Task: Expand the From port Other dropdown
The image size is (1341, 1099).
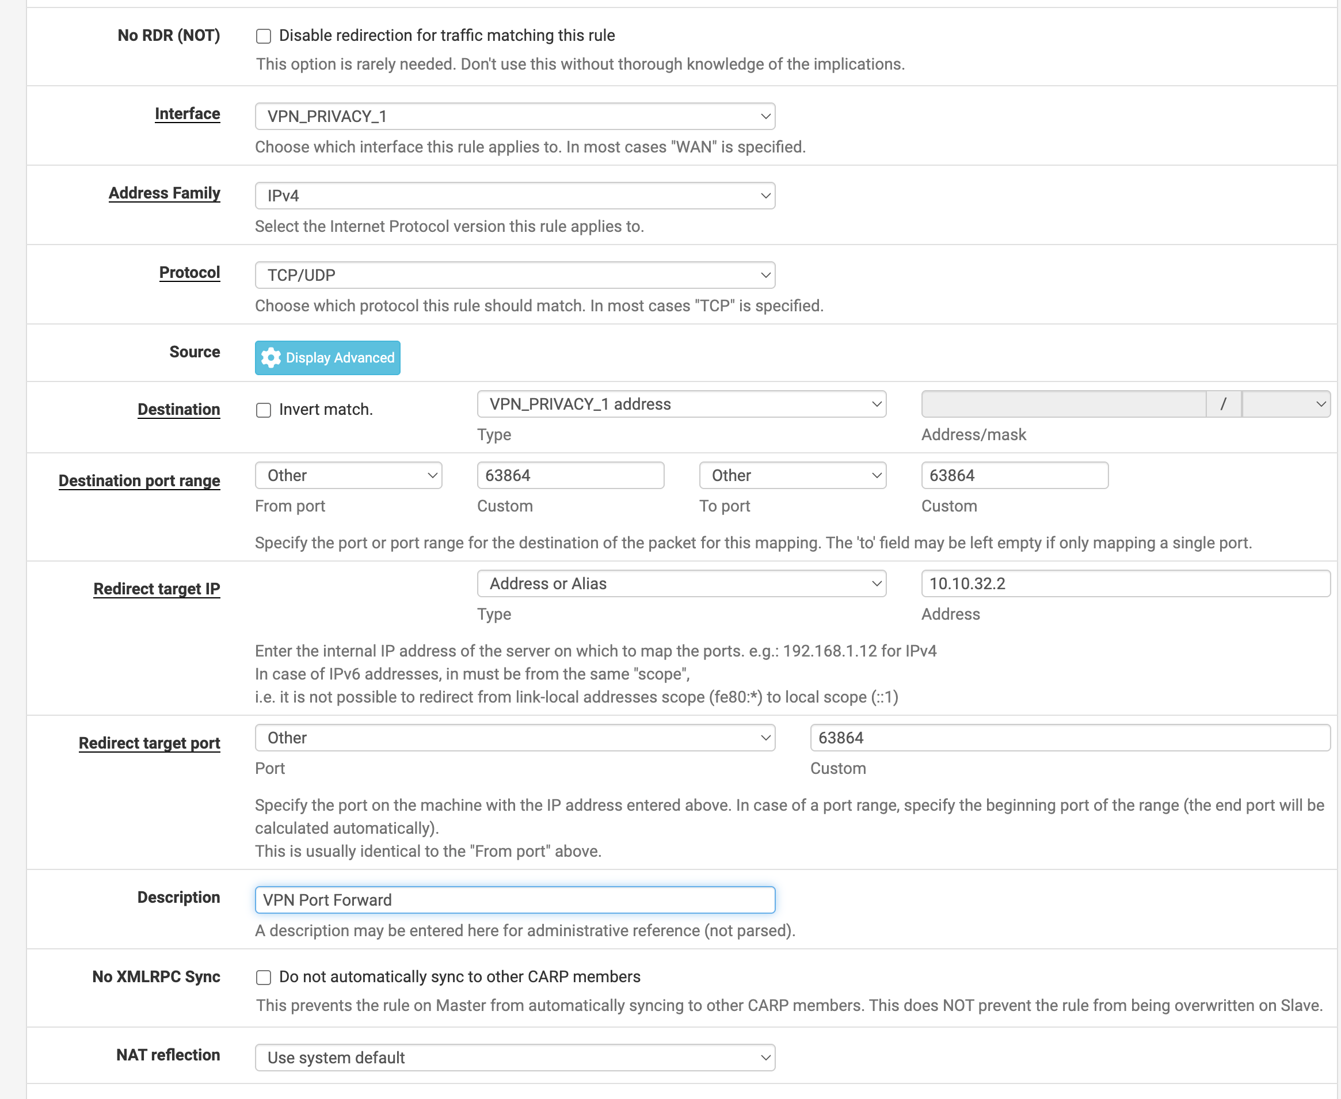Action: click(348, 475)
